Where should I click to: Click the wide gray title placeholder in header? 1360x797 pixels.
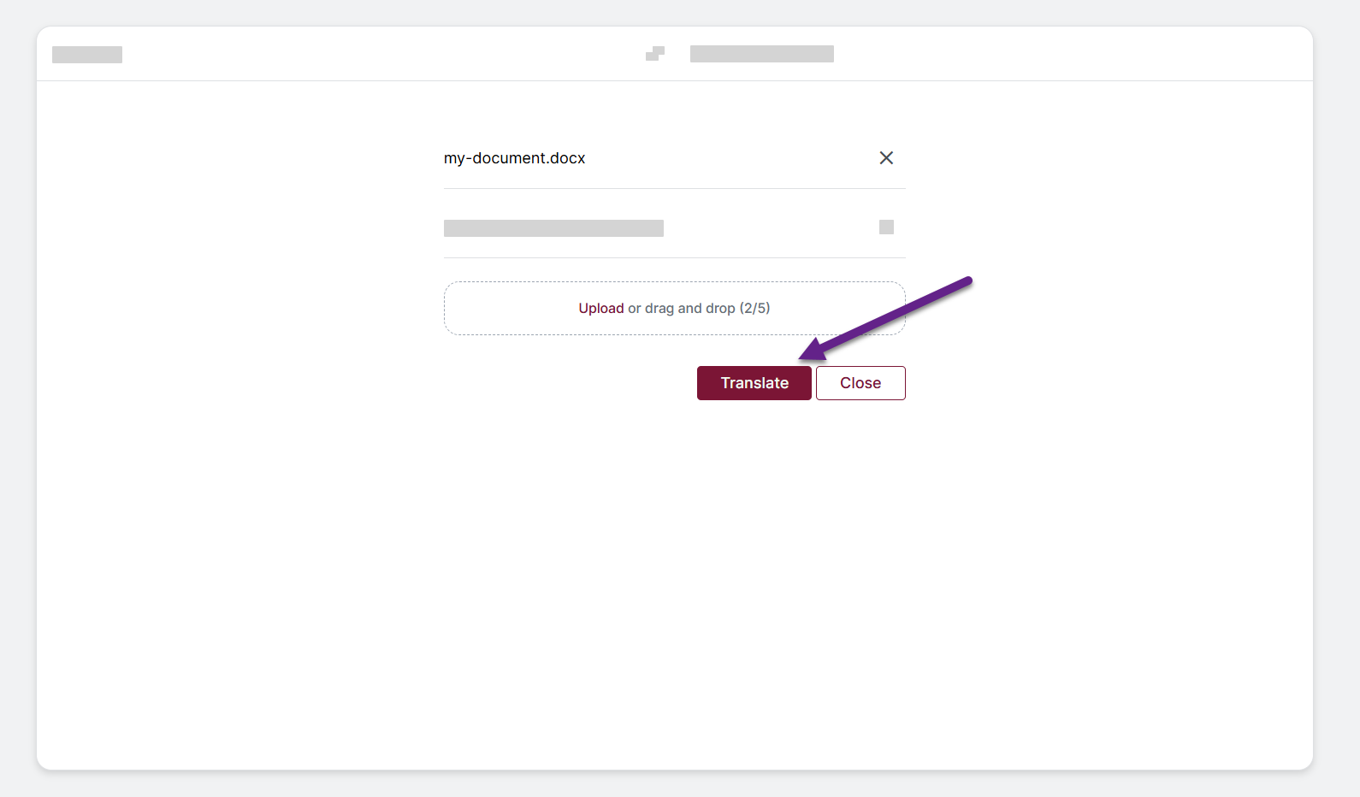click(762, 54)
